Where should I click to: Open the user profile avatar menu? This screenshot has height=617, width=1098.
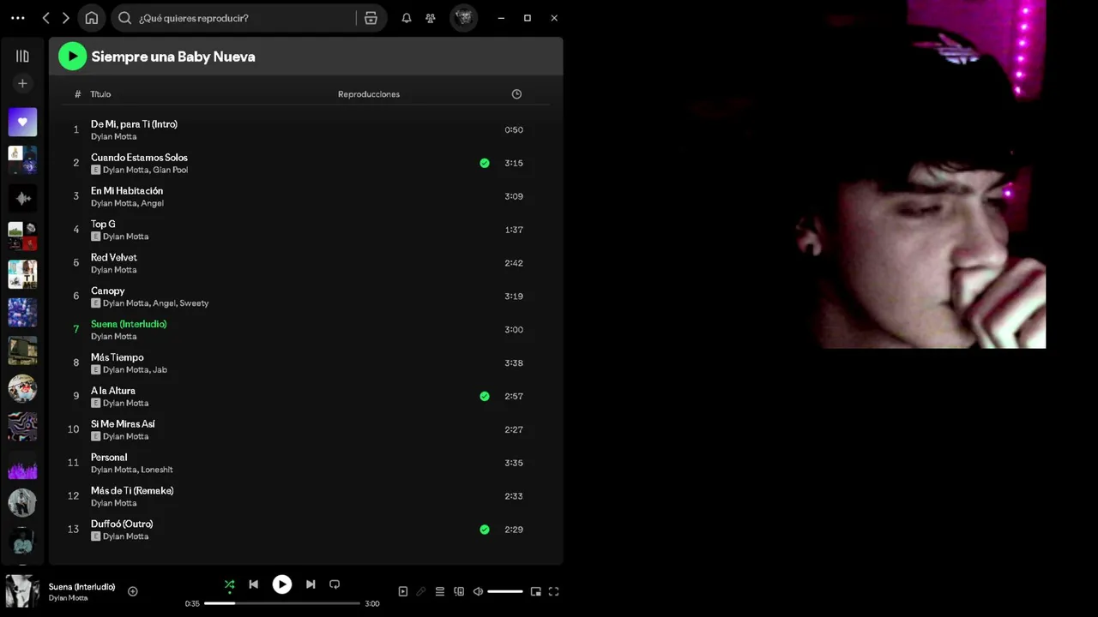pyautogui.click(x=464, y=18)
